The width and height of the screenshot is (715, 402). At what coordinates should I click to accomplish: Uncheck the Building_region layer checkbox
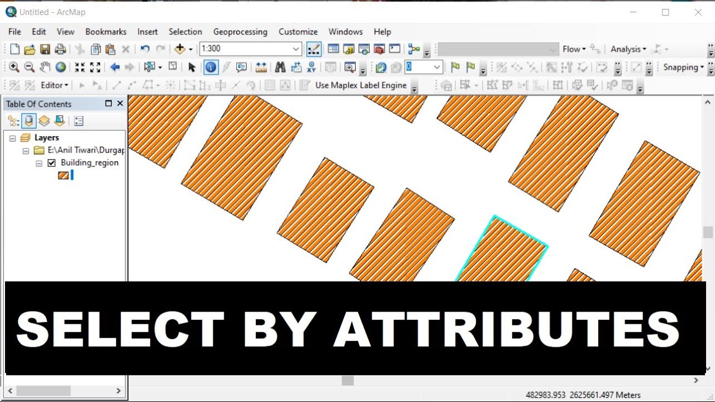52,163
